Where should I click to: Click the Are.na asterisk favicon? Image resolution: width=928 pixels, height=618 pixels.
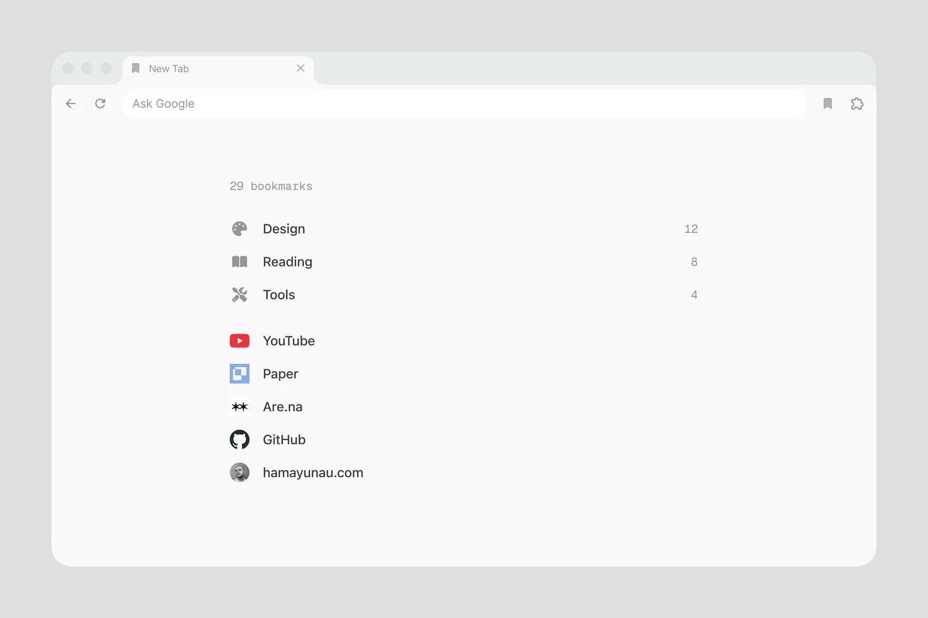(240, 407)
